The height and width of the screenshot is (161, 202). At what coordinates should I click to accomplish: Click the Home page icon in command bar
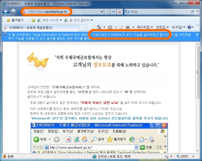point(99,27)
